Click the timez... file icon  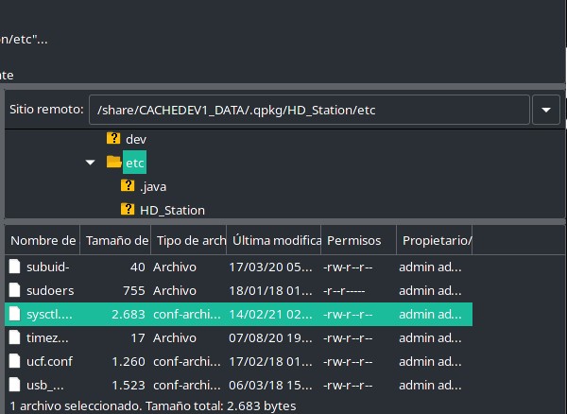coord(14,337)
